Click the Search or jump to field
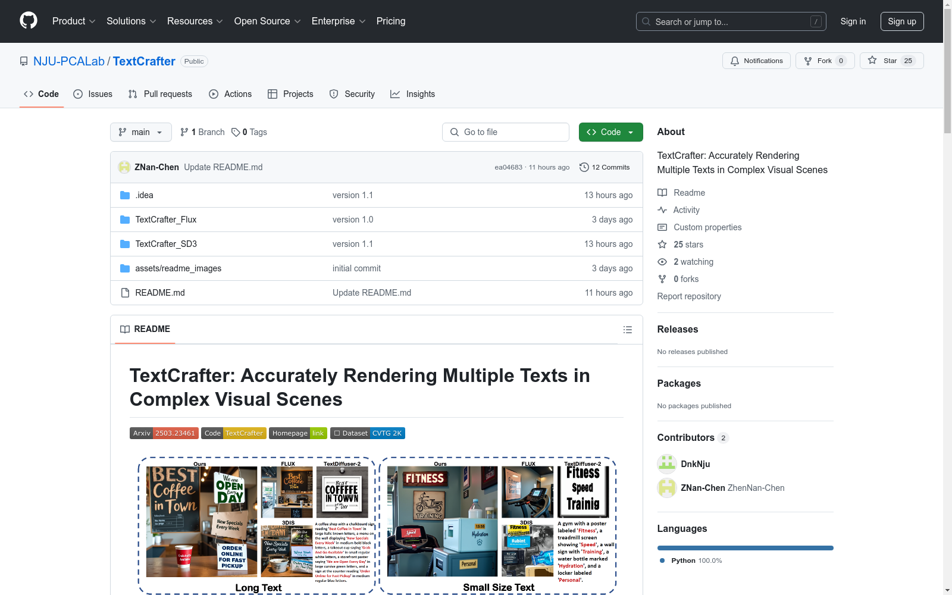The width and height of the screenshot is (952, 595). click(731, 21)
